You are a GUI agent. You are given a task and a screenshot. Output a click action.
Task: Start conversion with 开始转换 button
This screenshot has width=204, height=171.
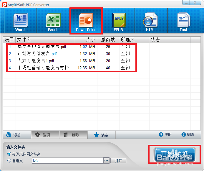(x=175, y=154)
